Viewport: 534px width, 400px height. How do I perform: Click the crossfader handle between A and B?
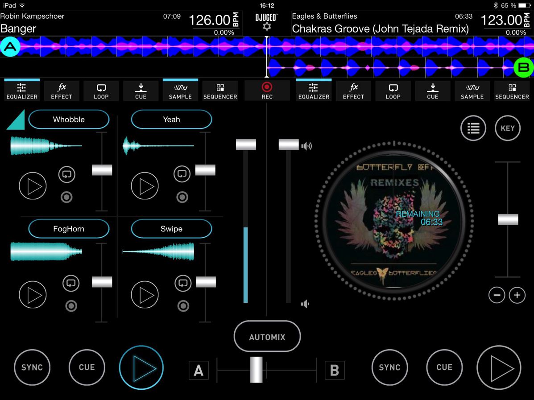[257, 369]
